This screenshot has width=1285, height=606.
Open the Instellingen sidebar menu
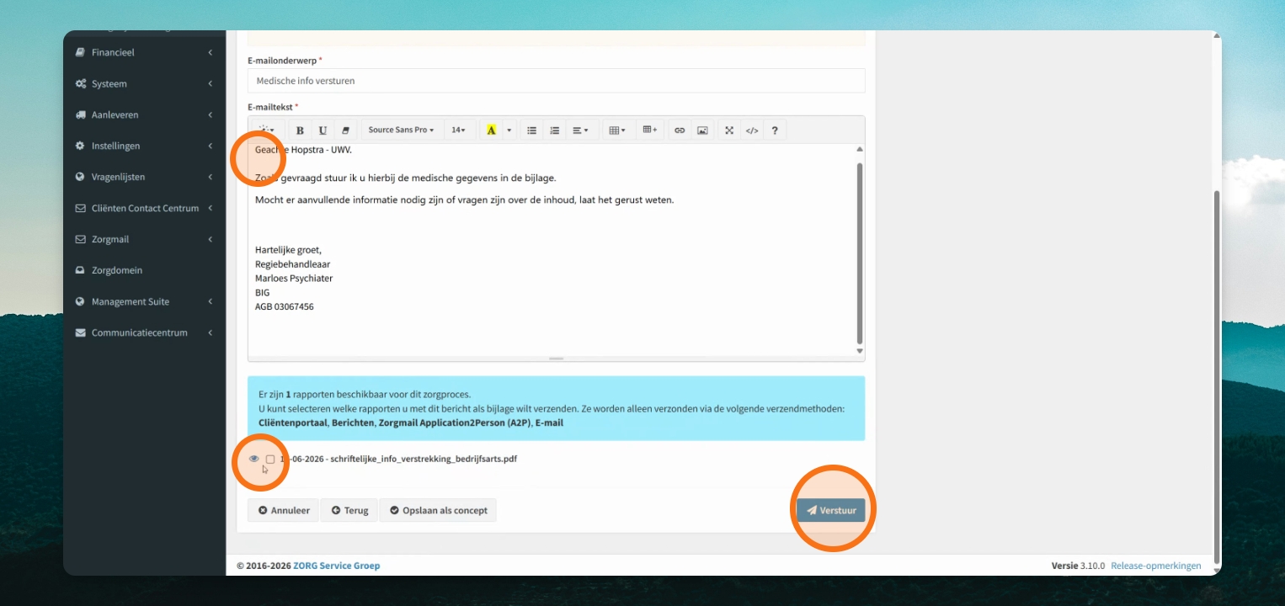[144, 146]
